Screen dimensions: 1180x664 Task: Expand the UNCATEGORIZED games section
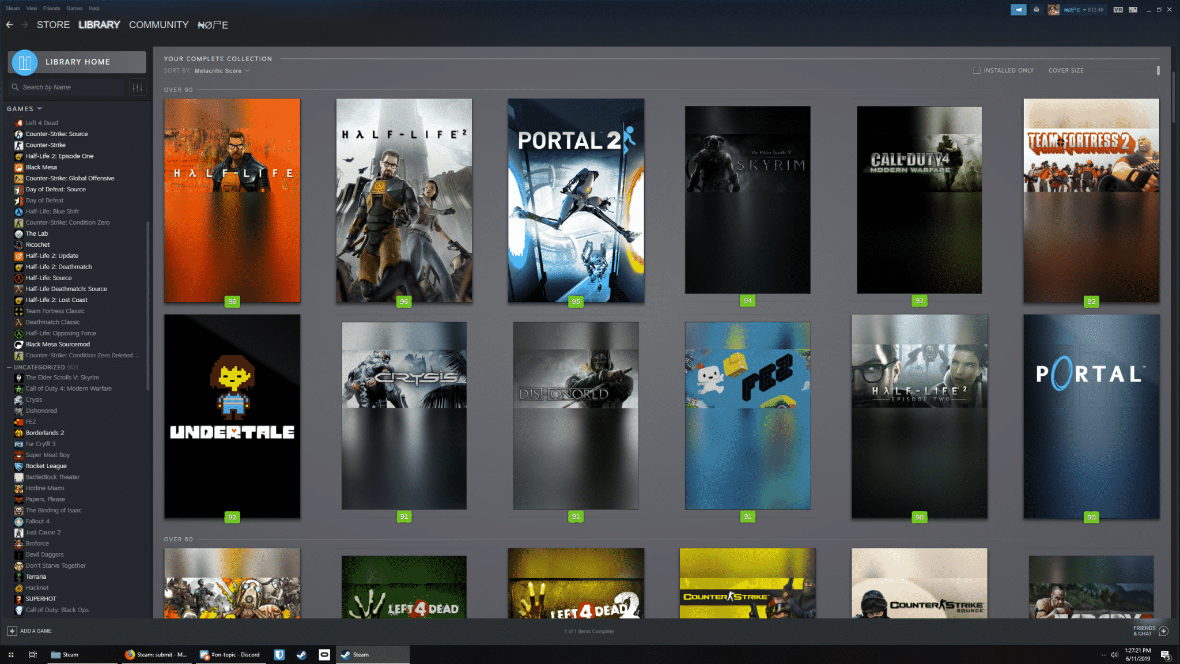tap(40, 367)
